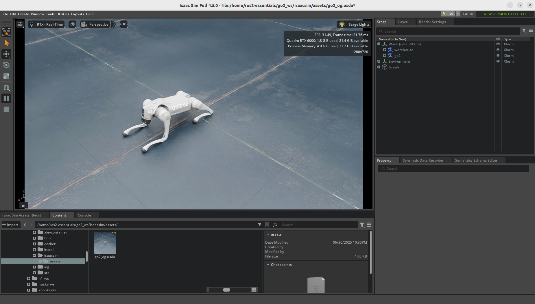Stop the simulation
The width and height of the screenshot is (535, 304).
pos(6,109)
